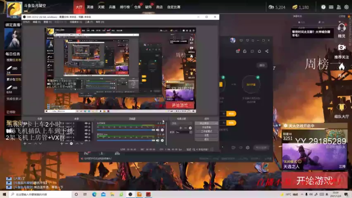Open source properties gear in OBS sources
Image resolution: width=352 pixels, height=198 pixels.
71,143
